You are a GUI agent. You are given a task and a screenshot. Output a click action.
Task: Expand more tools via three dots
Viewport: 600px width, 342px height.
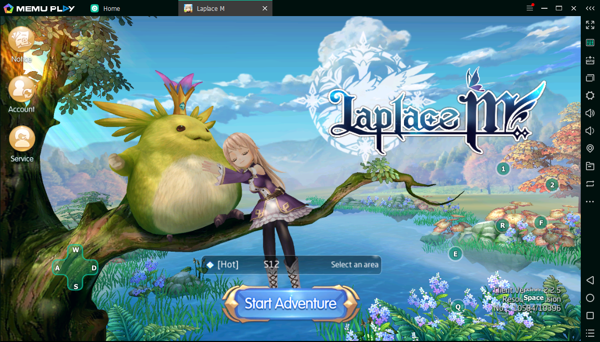(x=590, y=201)
